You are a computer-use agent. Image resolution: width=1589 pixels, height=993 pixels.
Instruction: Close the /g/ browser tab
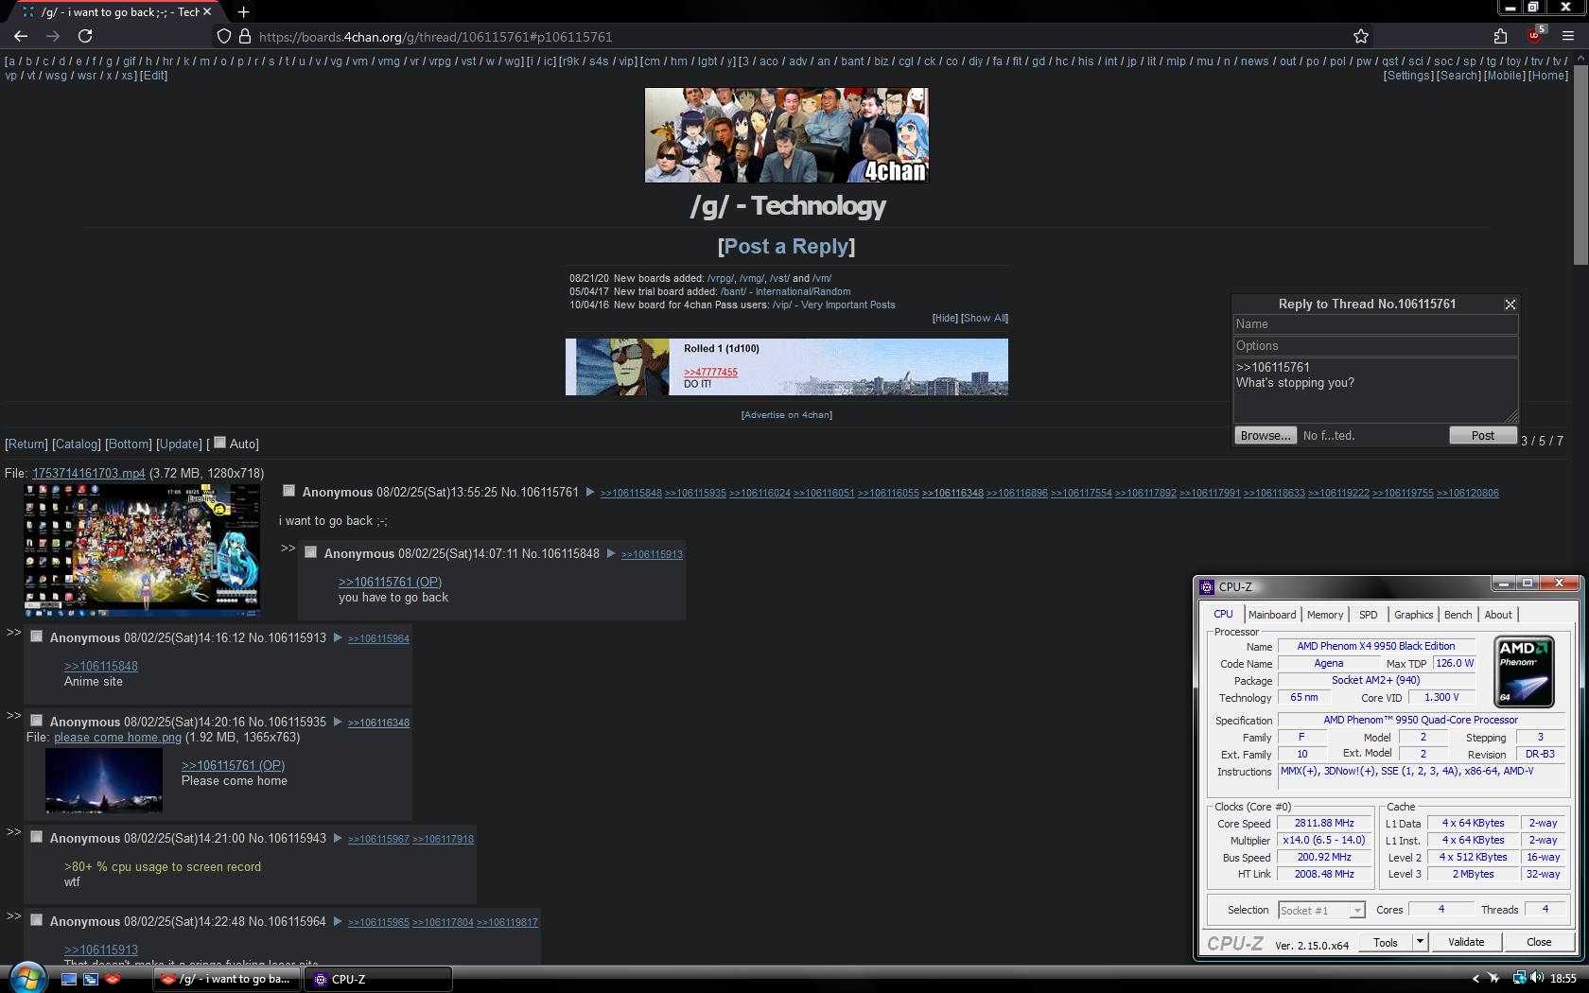(x=207, y=12)
